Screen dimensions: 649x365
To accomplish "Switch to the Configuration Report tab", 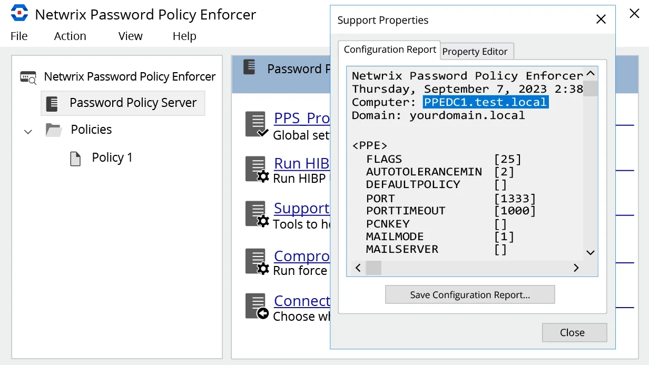I will click(389, 50).
